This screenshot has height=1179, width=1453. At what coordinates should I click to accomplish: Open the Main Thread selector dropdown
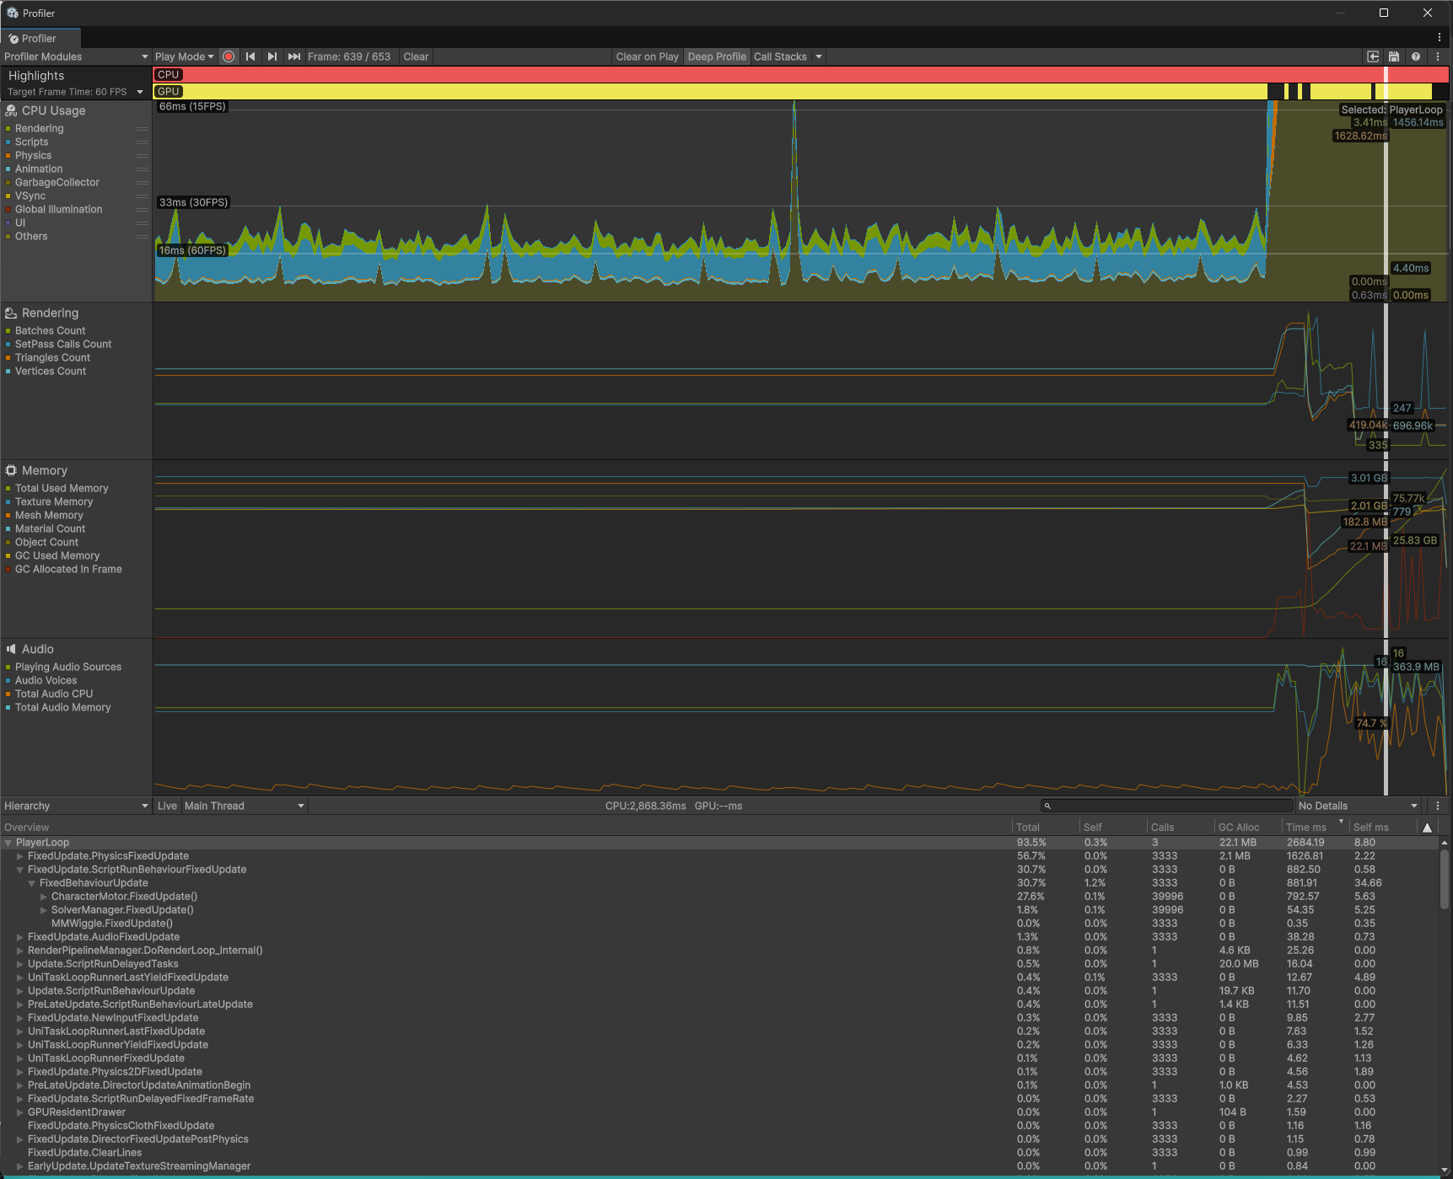pyautogui.click(x=244, y=806)
